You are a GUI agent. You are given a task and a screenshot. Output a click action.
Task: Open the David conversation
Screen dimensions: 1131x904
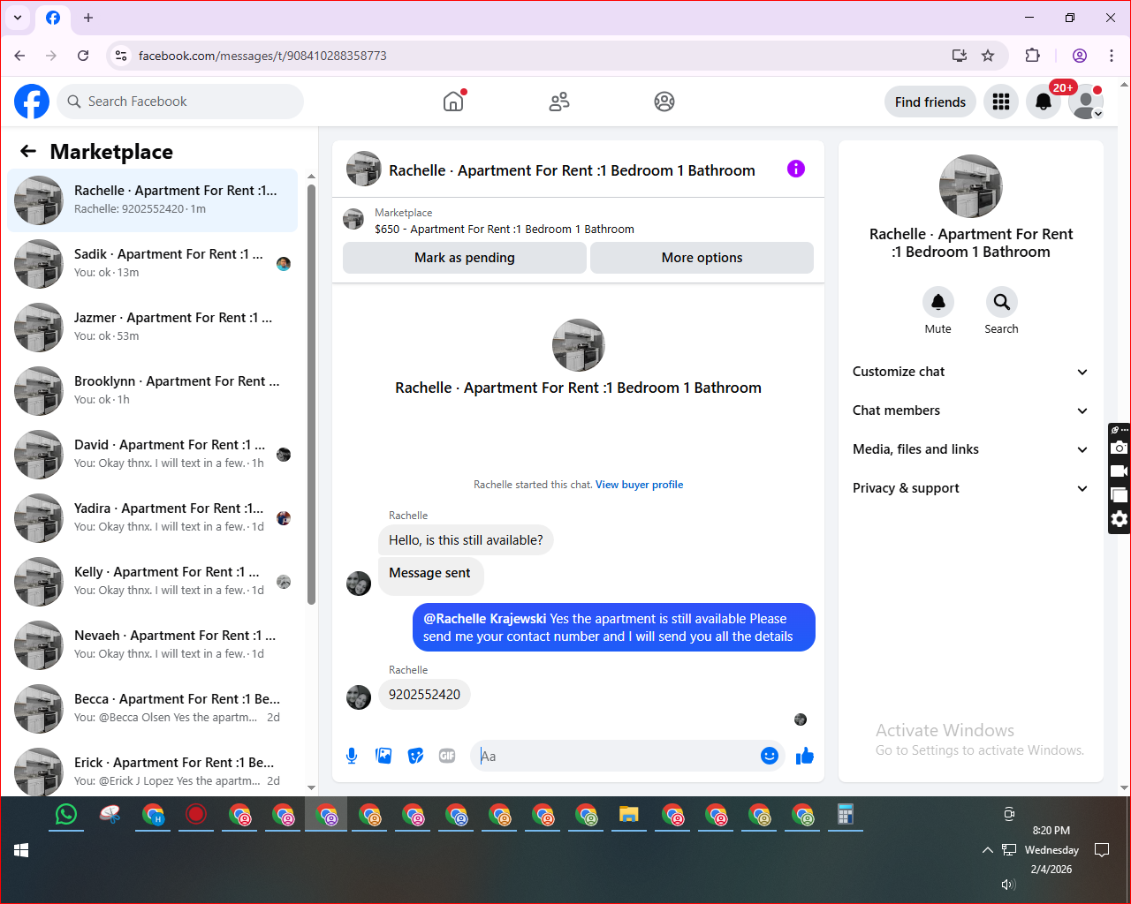point(153,455)
